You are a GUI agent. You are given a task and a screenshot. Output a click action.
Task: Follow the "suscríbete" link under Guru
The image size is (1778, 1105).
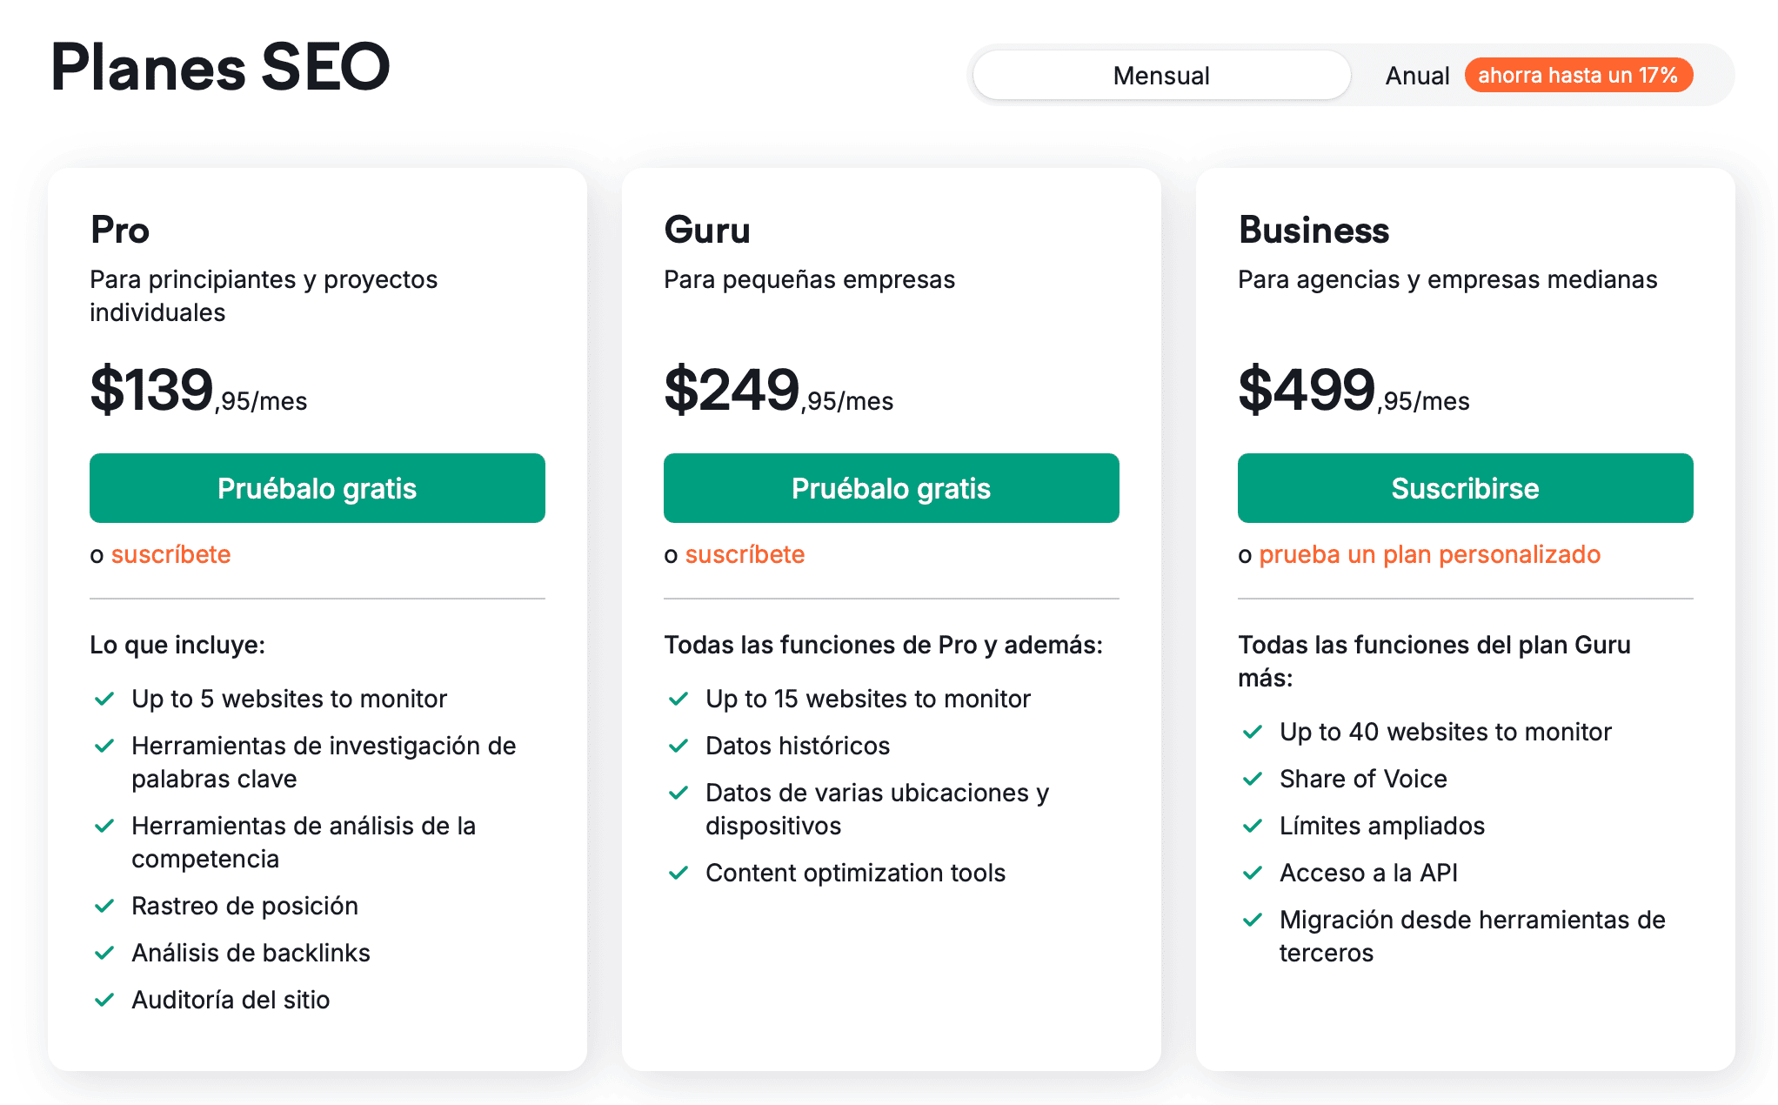(745, 554)
